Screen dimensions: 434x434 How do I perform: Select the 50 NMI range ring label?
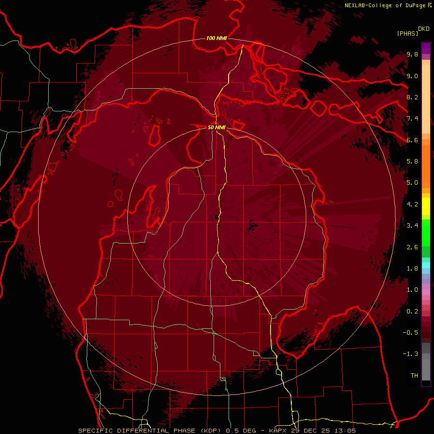tap(217, 127)
